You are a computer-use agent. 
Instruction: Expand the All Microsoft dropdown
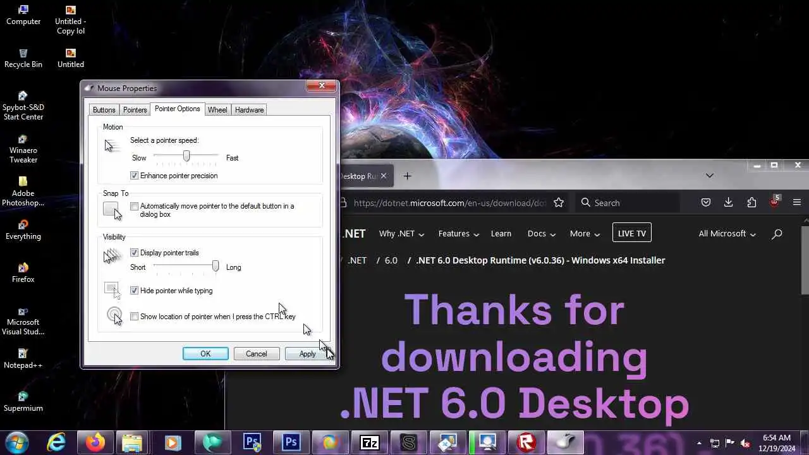727,234
